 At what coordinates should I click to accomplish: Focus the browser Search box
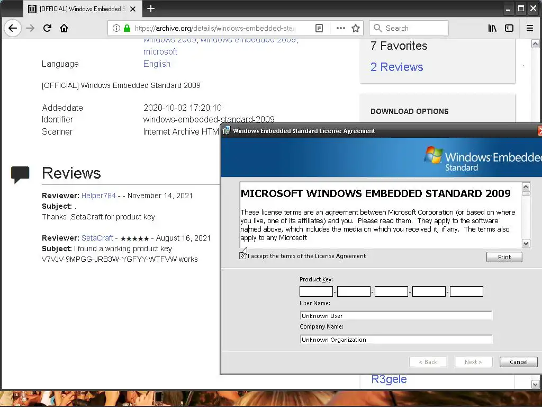click(409, 28)
